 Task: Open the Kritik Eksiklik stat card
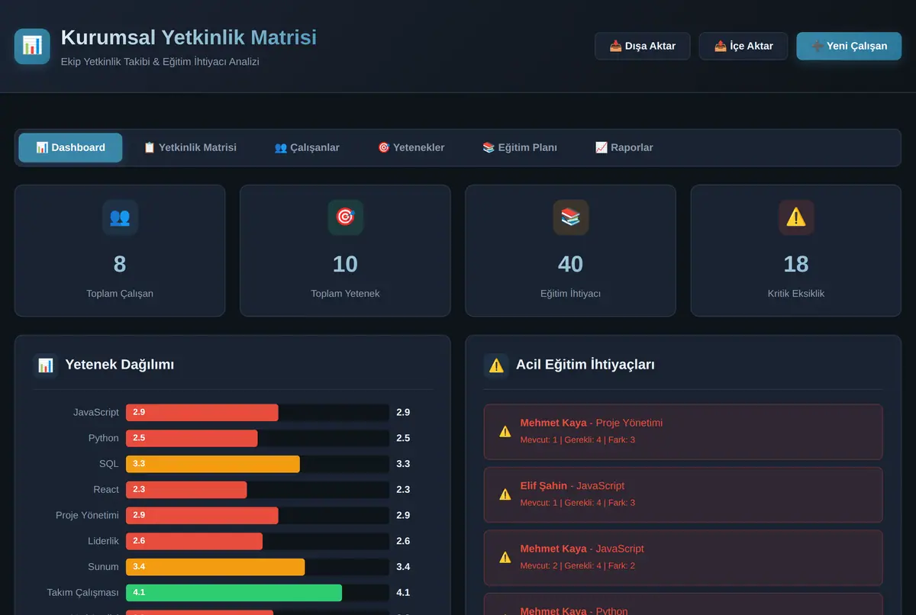[796, 250]
